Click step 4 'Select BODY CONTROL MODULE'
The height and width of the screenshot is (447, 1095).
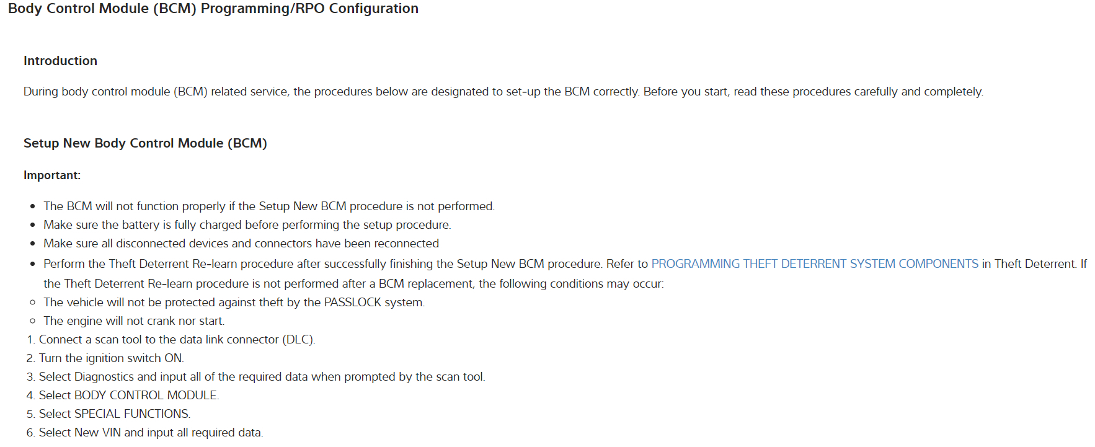[x=129, y=396]
